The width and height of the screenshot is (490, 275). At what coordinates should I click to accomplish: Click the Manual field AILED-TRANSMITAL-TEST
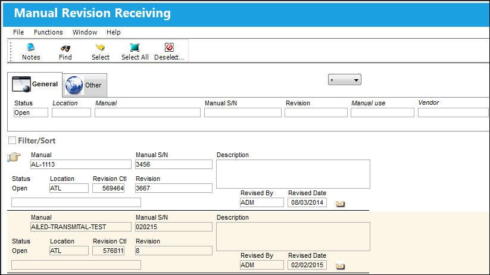click(x=81, y=227)
